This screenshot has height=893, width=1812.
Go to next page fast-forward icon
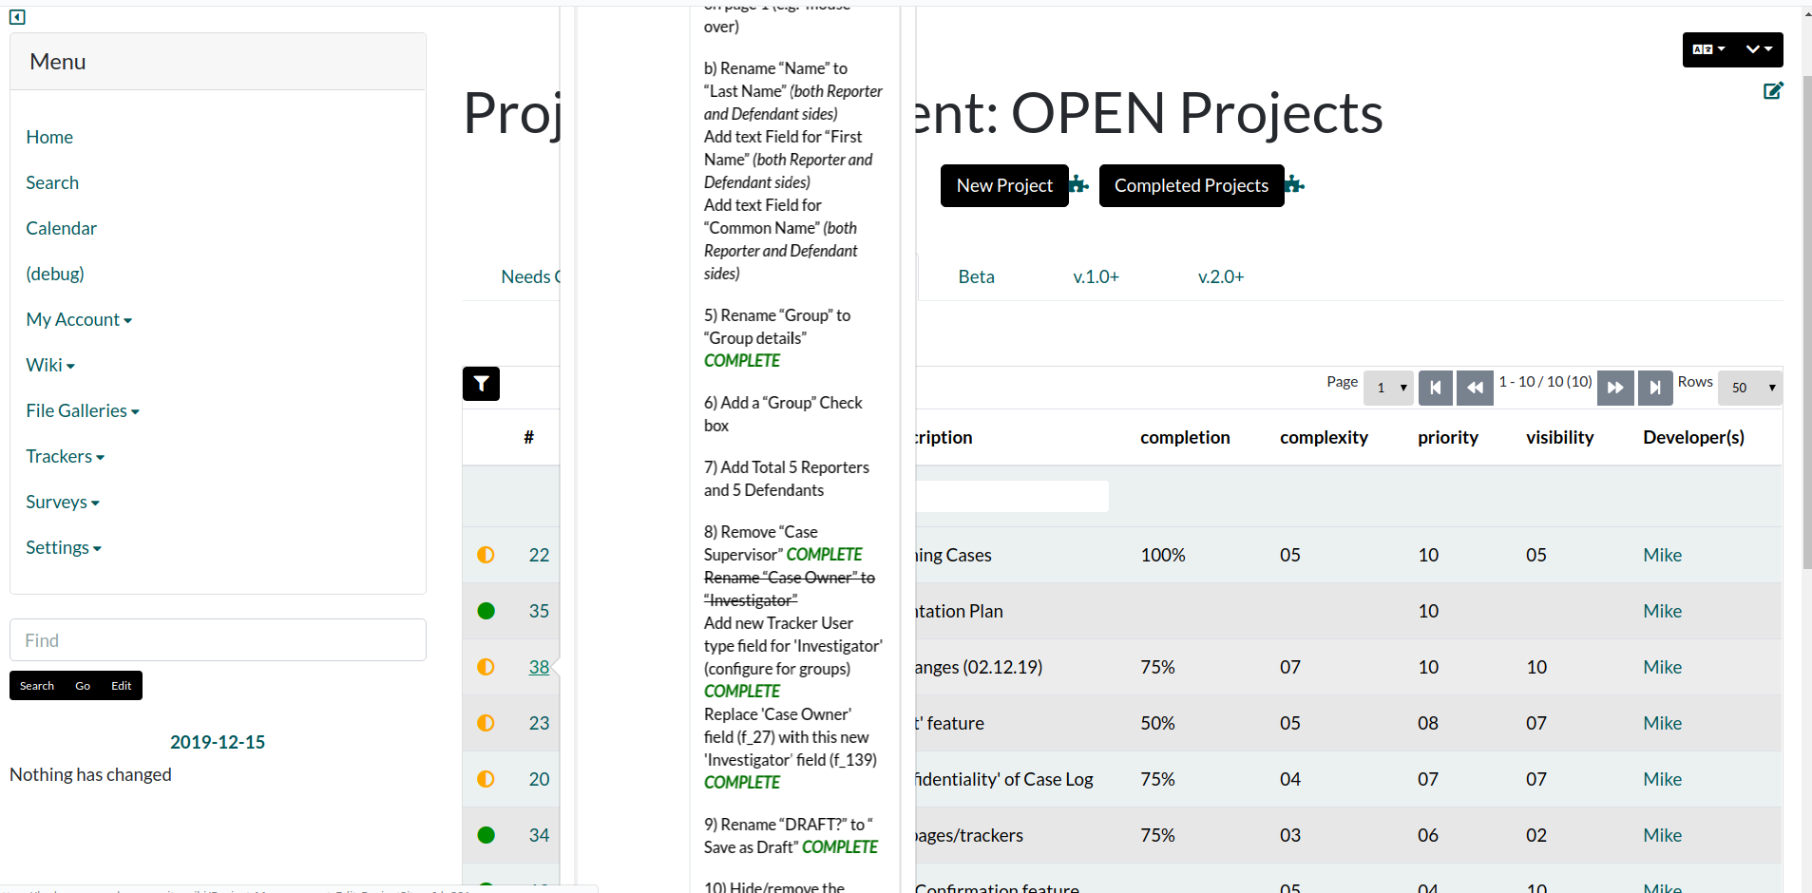point(1615,388)
